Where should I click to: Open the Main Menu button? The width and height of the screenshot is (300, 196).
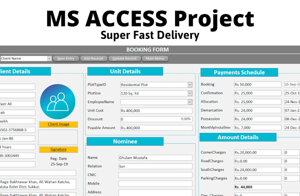(x=155, y=59)
